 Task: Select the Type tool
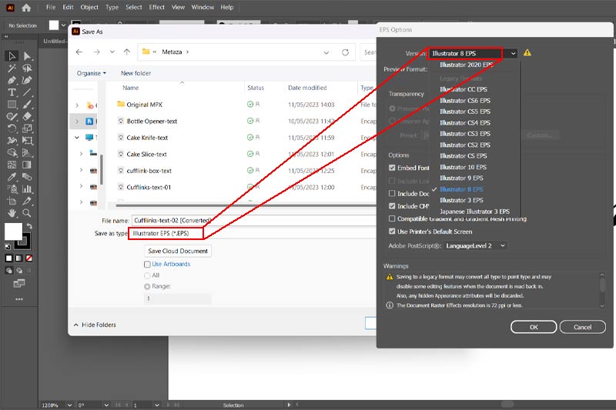tap(12, 92)
